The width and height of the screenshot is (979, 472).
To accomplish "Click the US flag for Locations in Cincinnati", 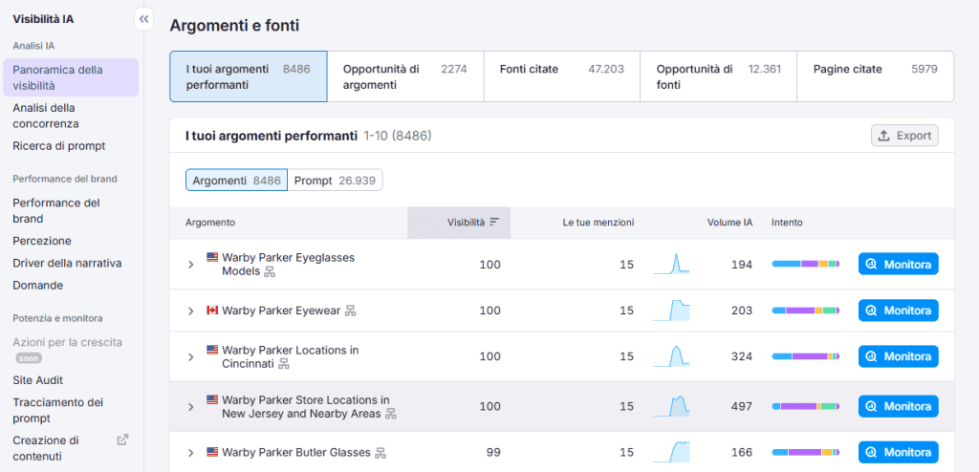I will pos(212,349).
